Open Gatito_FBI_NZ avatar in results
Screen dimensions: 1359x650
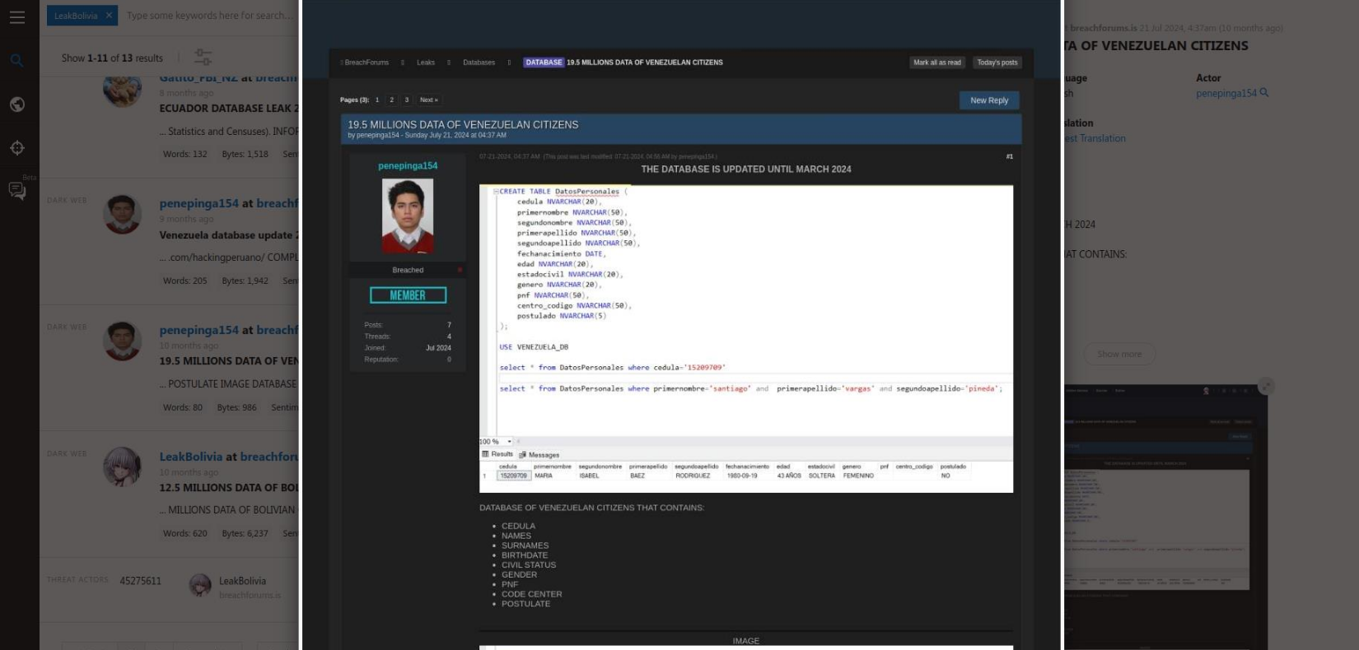tap(122, 89)
